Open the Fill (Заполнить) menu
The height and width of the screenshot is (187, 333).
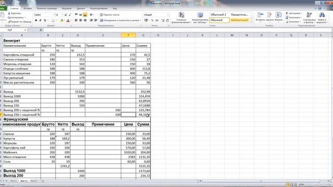(x=293, y=17)
